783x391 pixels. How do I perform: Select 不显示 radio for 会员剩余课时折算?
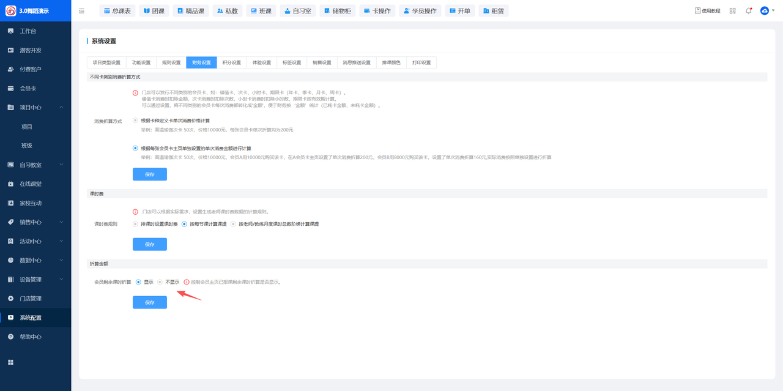[160, 282]
